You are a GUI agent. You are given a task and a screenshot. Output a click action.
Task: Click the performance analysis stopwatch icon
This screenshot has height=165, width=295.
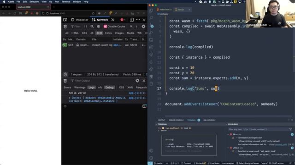click(65, 74)
